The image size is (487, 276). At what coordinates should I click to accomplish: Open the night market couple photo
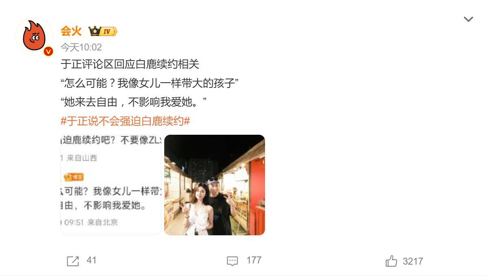click(215, 185)
